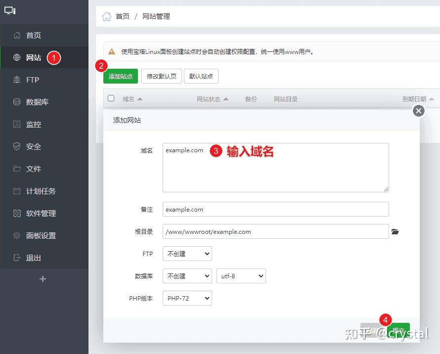The image size is (440, 354).
Task: Open the 监控 monitoring page
Action: pos(32,124)
